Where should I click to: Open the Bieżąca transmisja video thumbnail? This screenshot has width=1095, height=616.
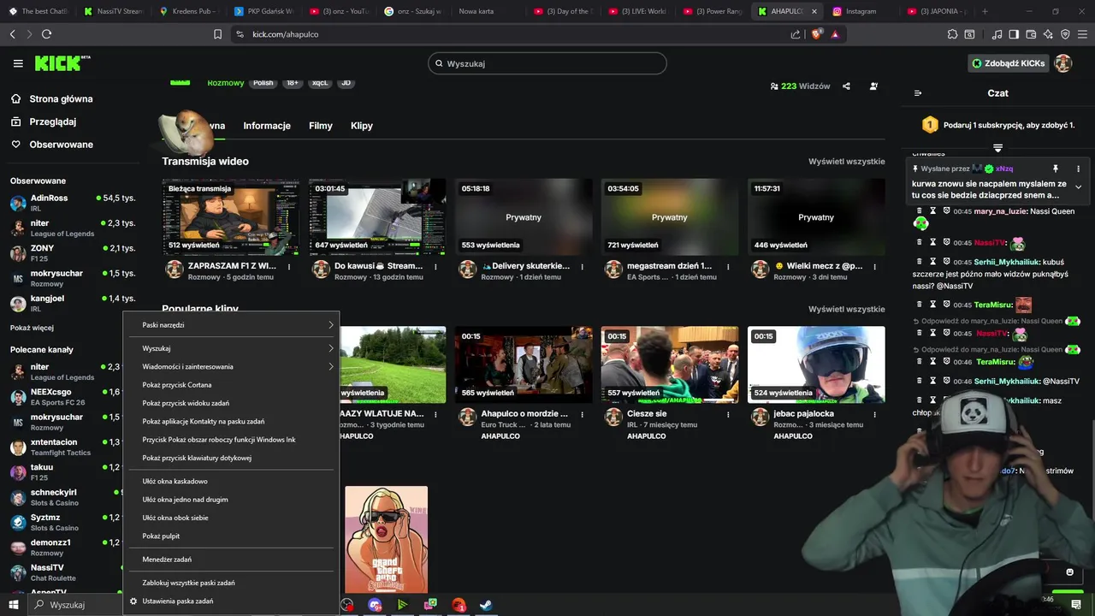[x=231, y=217]
